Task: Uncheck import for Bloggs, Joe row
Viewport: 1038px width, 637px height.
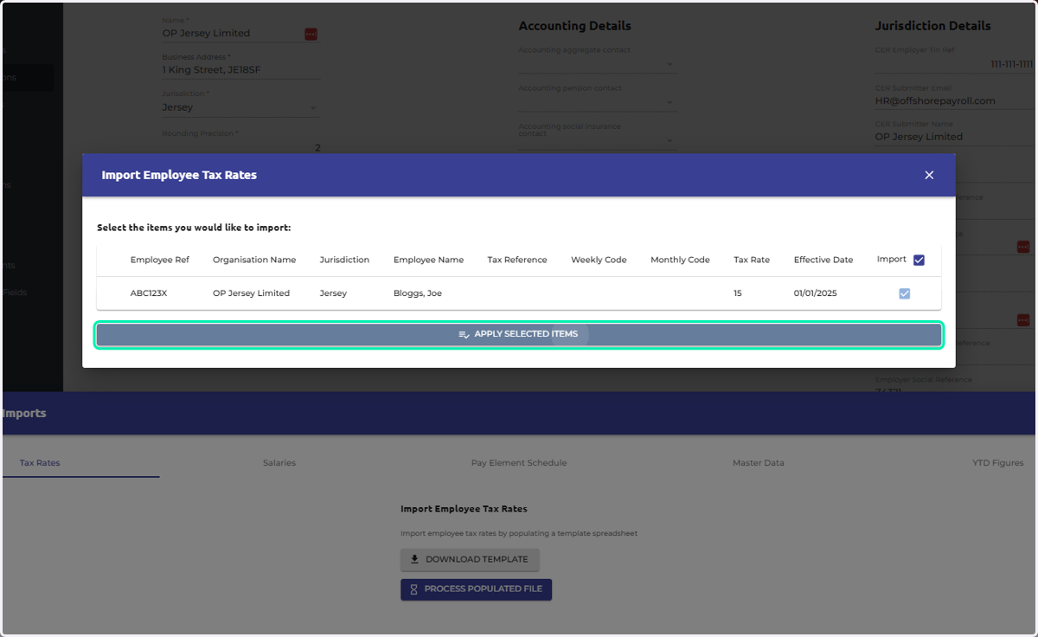Action: tap(905, 293)
